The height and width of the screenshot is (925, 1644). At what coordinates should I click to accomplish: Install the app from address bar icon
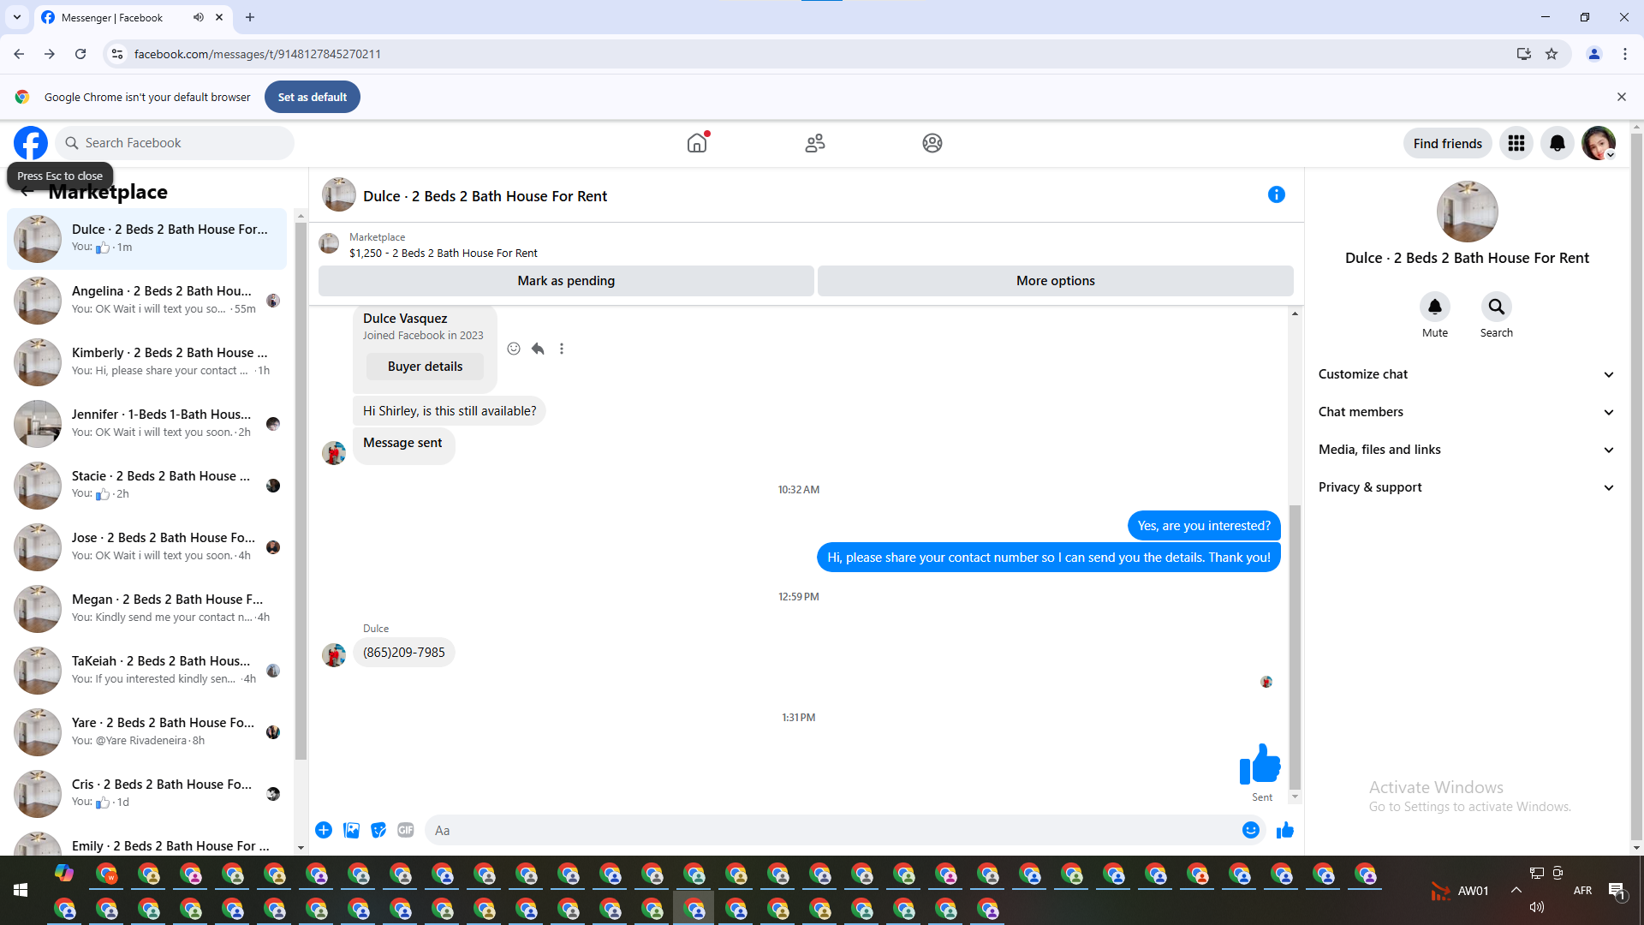(x=1524, y=54)
